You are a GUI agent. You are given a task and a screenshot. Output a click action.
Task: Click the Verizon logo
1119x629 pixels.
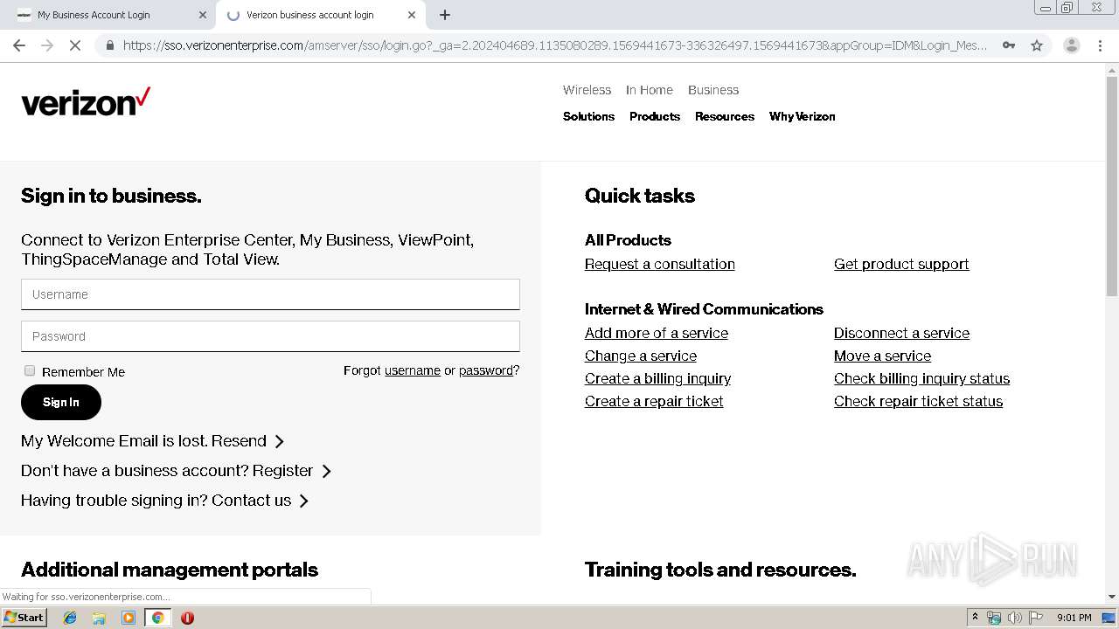[86, 102]
